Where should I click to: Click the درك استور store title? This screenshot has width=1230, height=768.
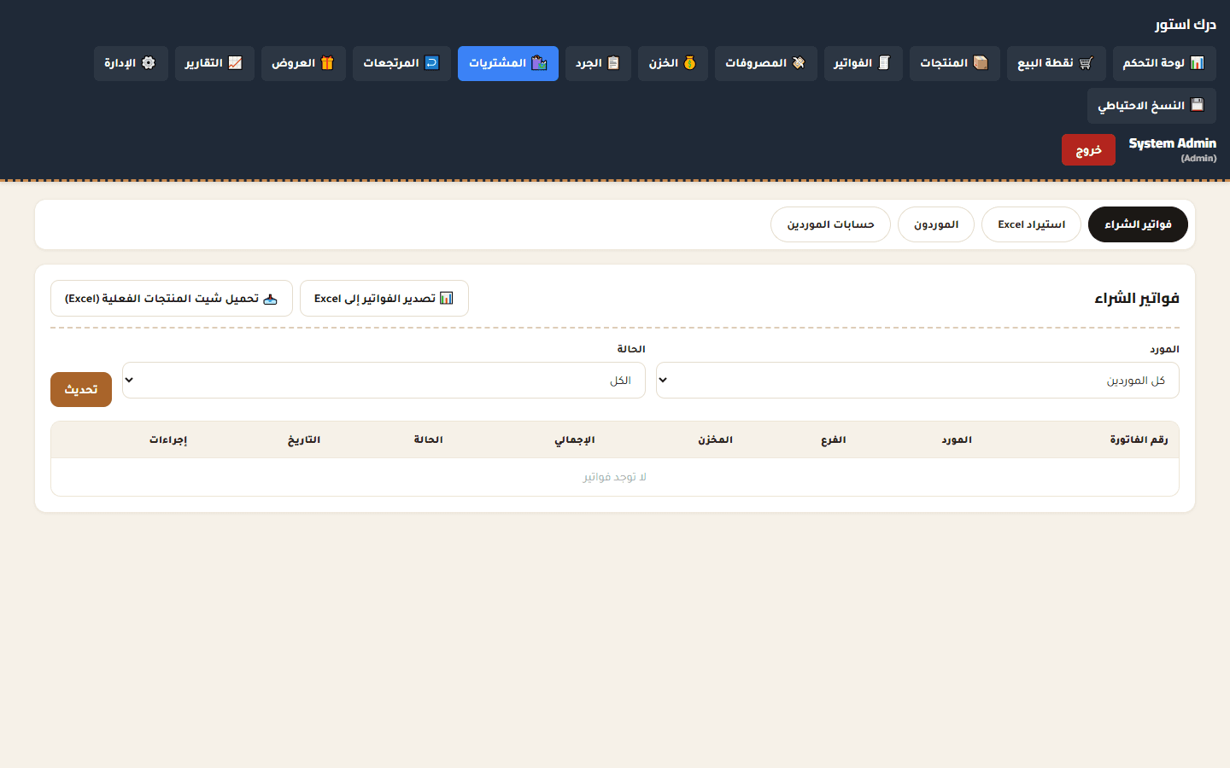click(x=1186, y=24)
